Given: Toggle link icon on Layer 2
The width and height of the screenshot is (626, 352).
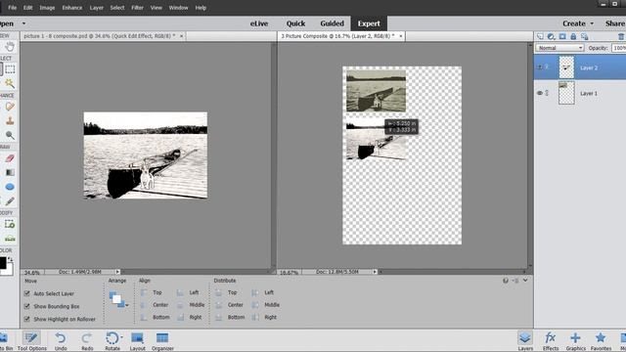Looking at the screenshot, I should tap(547, 67).
